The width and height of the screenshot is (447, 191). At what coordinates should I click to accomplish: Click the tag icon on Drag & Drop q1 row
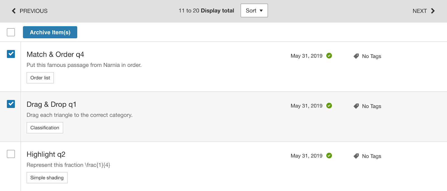click(356, 106)
